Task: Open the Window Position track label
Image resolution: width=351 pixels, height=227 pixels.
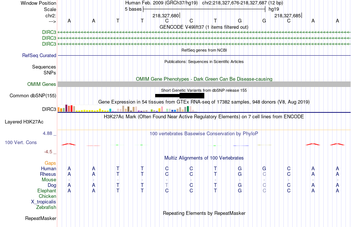Action: 38,3
